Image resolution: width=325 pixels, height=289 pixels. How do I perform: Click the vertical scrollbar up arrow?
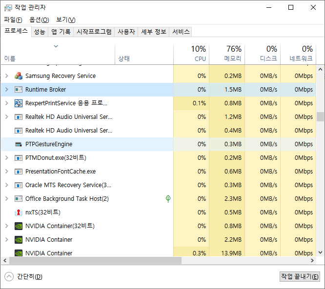pyautogui.click(x=320, y=69)
